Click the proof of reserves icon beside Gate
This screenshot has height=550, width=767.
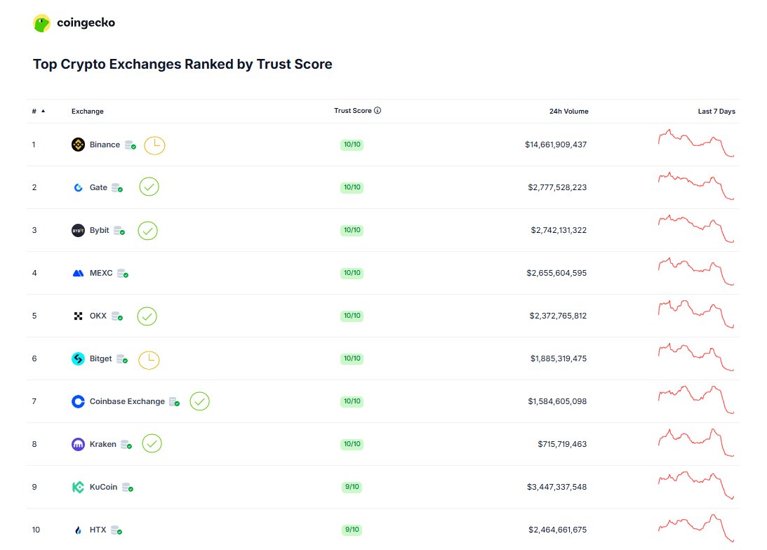tap(117, 188)
